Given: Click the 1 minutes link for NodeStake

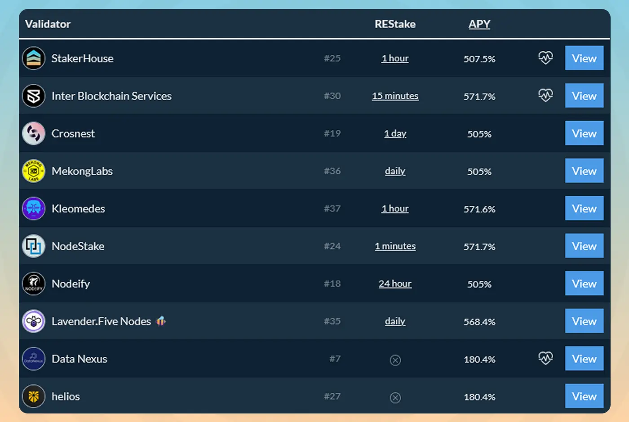Looking at the screenshot, I should [395, 246].
